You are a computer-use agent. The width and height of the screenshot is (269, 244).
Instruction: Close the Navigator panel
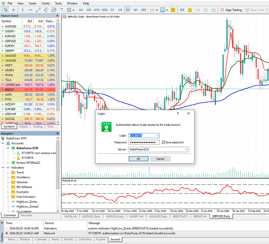58,134
